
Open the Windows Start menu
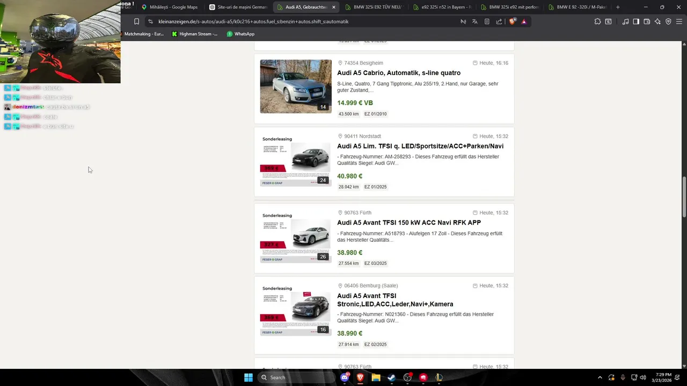click(x=249, y=377)
